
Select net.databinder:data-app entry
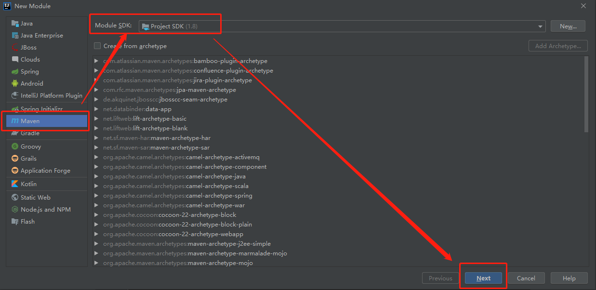pyautogui.click(x=137, y=109)
